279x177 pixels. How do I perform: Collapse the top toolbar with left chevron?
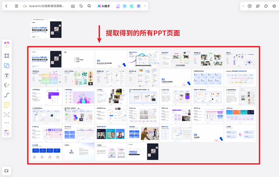145,6
